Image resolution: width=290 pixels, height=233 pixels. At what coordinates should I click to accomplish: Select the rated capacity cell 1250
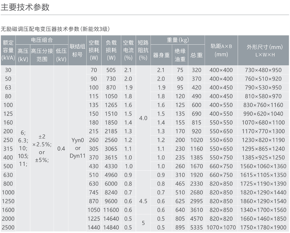pos(8,201)
